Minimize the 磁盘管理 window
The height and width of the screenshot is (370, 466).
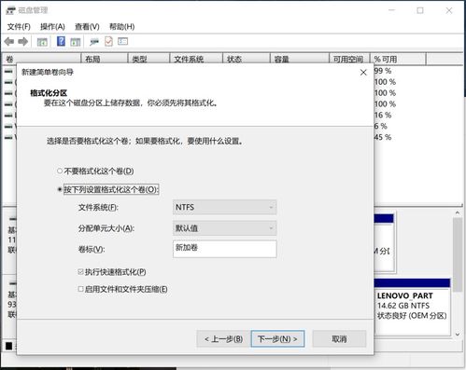pyautogui.click(x=392, y=10)
